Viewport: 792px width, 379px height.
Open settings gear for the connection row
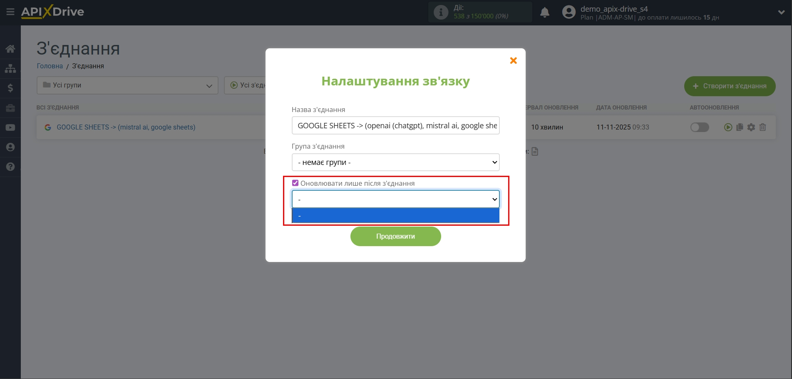click(x=751, y=127)
